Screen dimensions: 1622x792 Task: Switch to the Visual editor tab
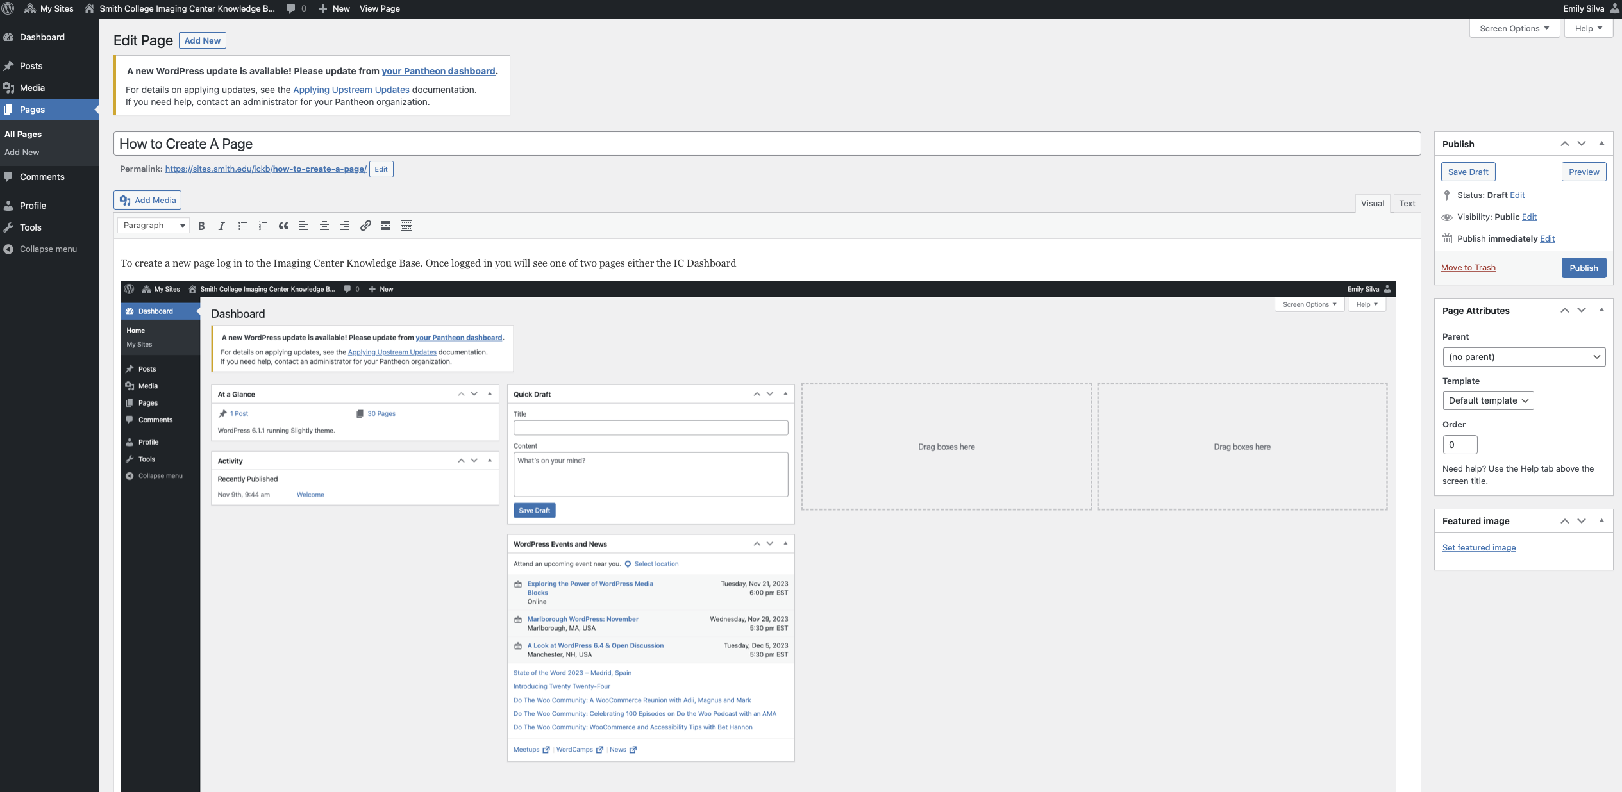[1372, 203]
